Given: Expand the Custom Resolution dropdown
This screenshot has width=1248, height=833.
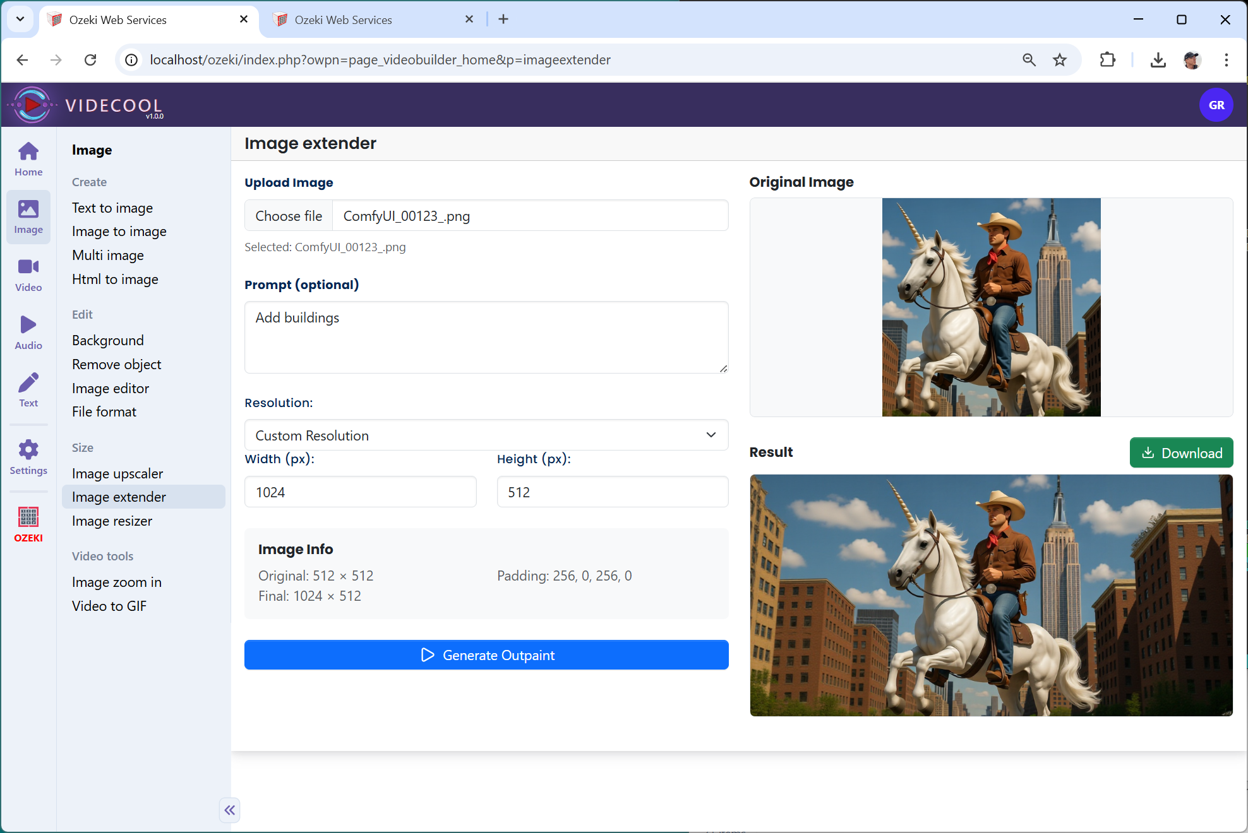Looking at the screenshot, I should (x=486, y=435).
